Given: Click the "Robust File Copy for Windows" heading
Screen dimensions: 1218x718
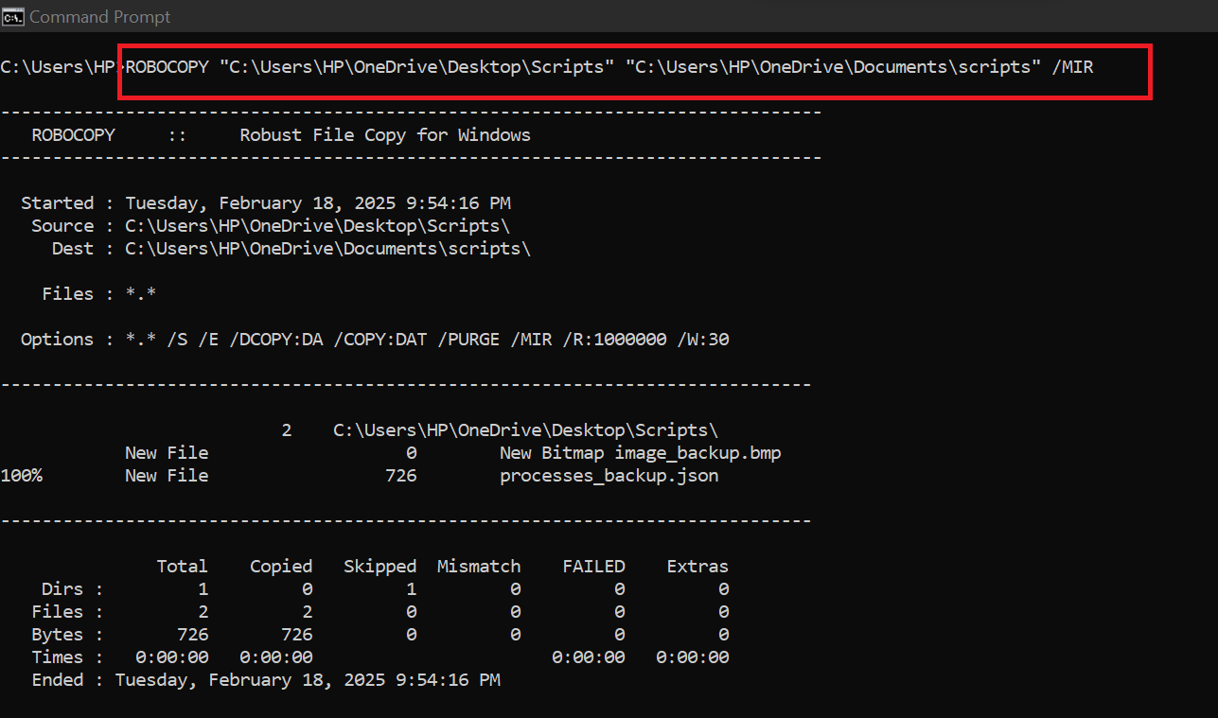Looking at the screenshot, I should [385, 135].
